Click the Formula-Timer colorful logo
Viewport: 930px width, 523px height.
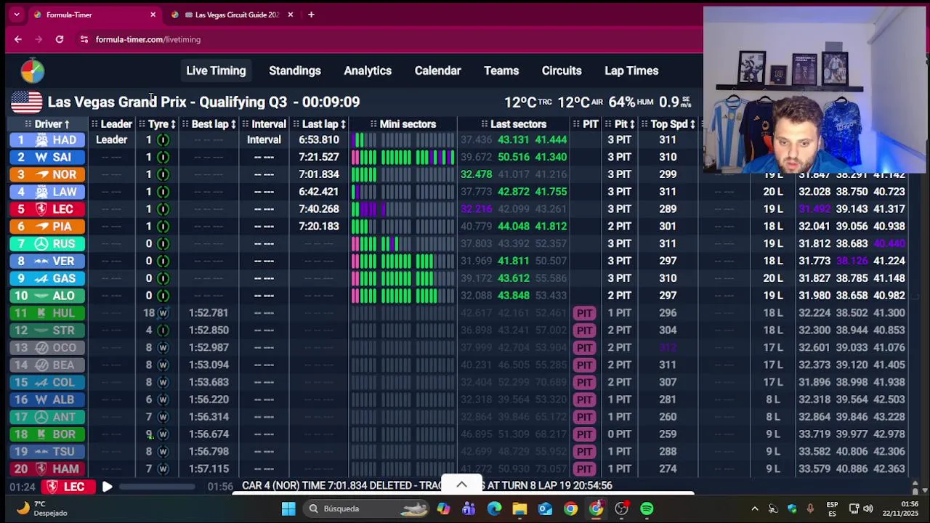[32, 70]
